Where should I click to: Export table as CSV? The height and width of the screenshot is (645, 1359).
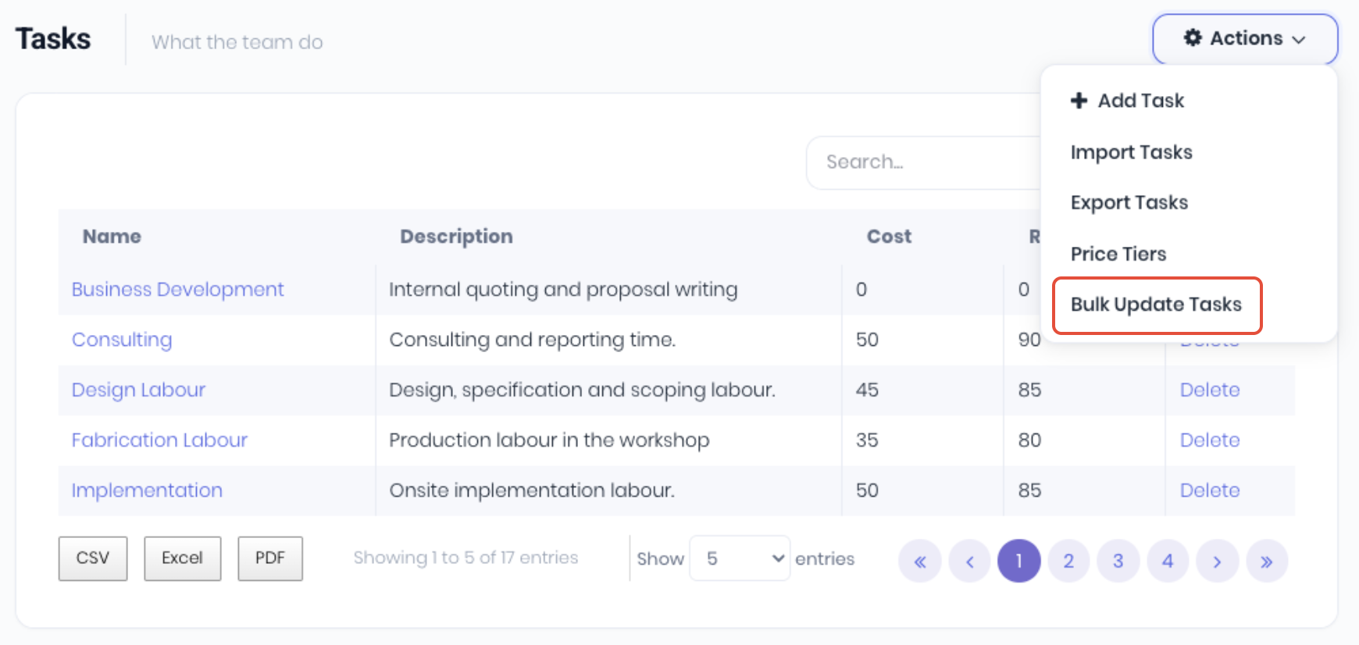93,558
